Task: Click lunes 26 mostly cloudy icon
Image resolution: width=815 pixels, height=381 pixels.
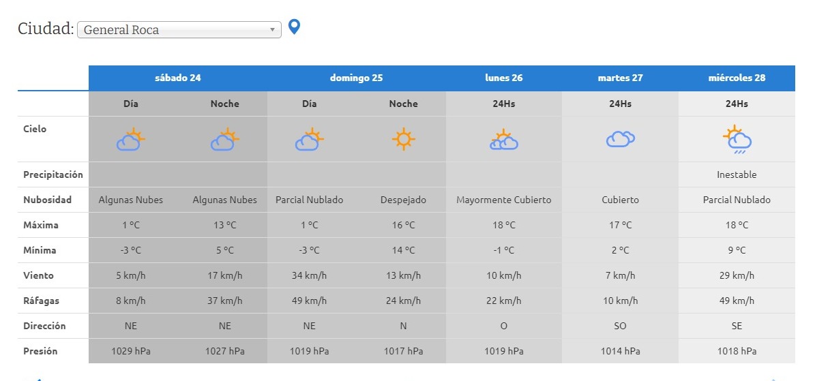Action: [504, 140]
